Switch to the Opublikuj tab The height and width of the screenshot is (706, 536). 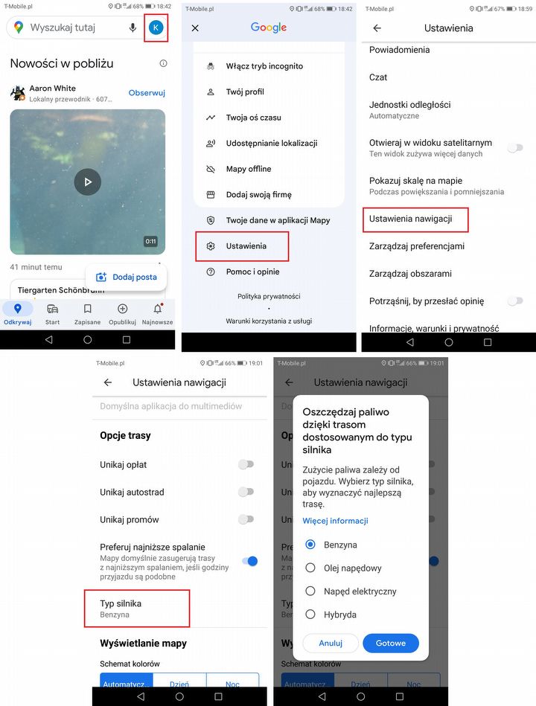pos(123,314)
